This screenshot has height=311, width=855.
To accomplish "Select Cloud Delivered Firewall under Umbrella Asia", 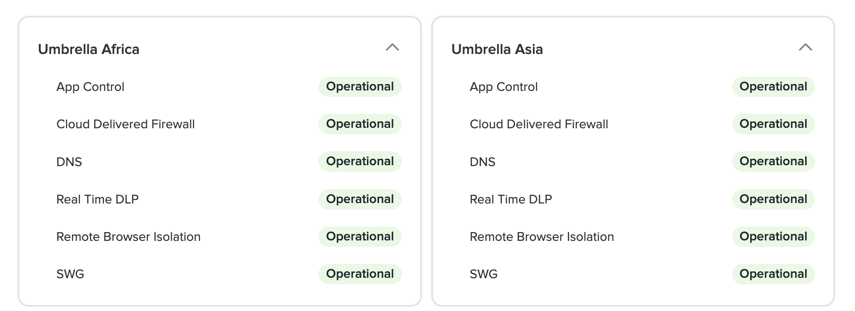I will (538, 124).
